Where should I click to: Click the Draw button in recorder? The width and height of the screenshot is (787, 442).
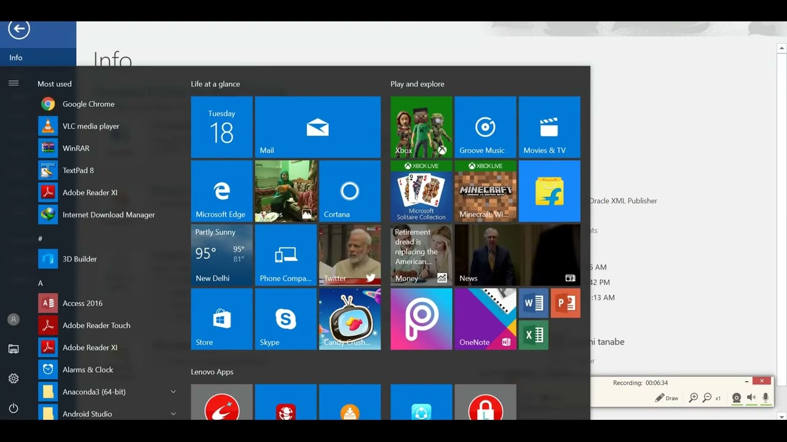click(x=667, y=398)
